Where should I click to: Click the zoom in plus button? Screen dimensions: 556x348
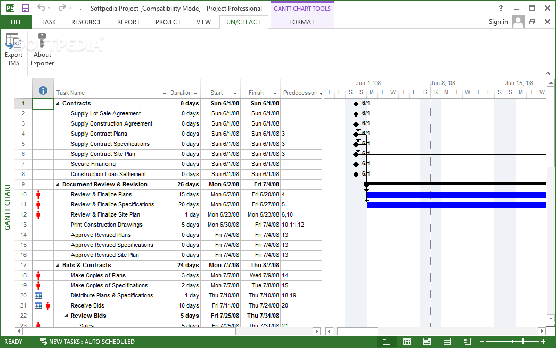tap(543, 342)
